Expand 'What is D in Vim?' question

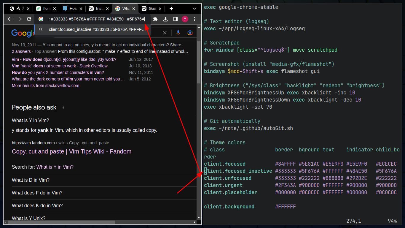[x=104, y=180]
